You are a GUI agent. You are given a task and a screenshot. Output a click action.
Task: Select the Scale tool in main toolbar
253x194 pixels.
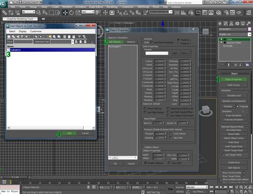tap(78, 13)
